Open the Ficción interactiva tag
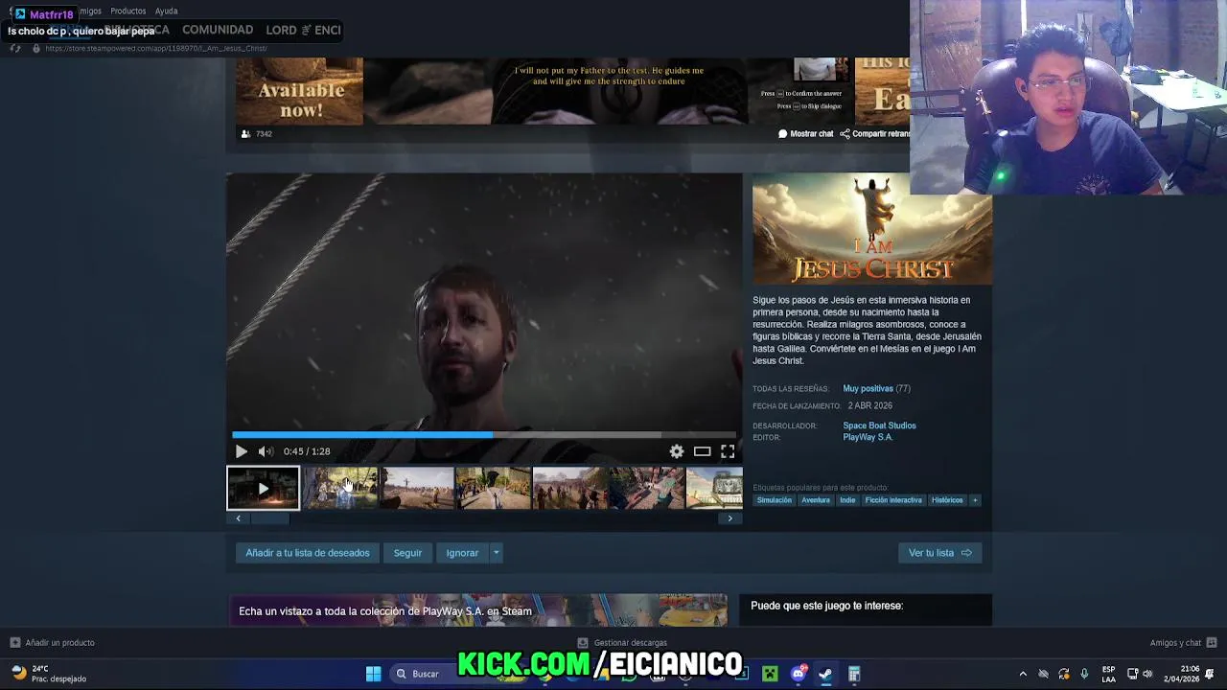This screenshot has width=1227, height=690. coord(893,500)
